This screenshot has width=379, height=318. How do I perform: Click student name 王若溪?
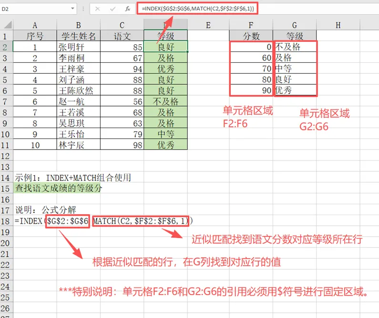click(78, 112)
